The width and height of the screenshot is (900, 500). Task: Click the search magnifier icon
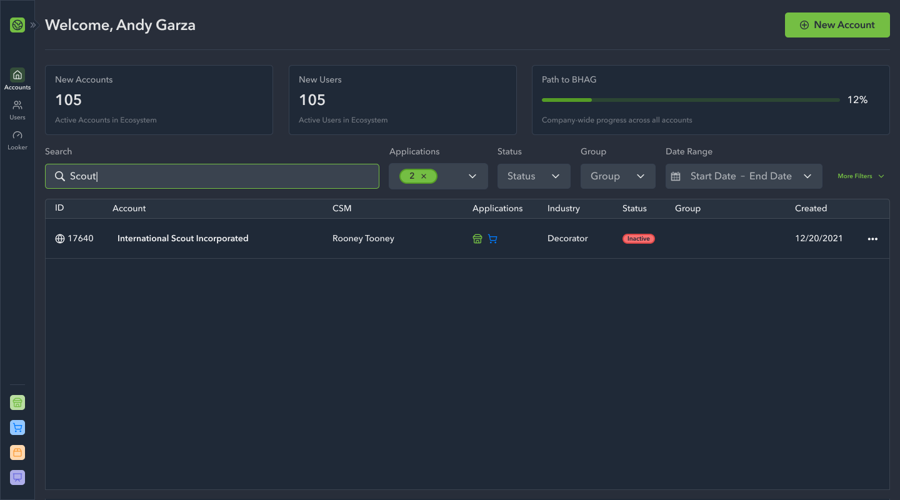[x=60, y=176]
